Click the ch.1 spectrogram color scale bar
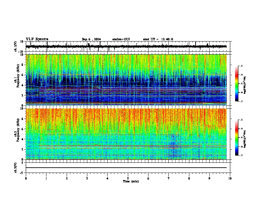This screenshot has height=200, width=259. [x=236, y=84]
